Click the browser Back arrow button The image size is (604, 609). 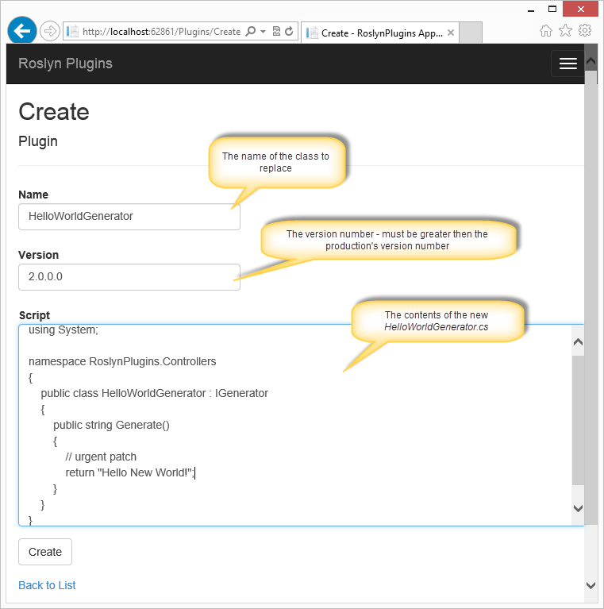coord(22,31)
